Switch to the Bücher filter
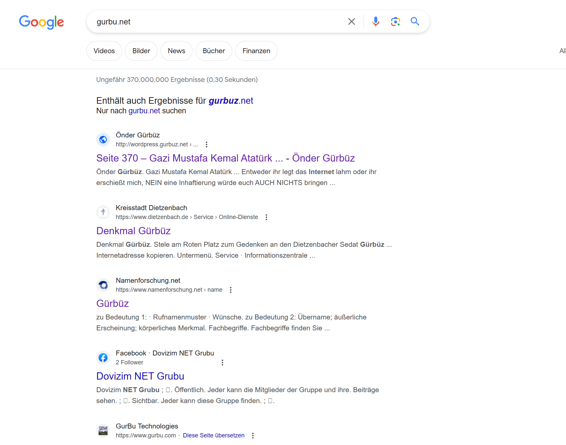 (x=214, y=51)
